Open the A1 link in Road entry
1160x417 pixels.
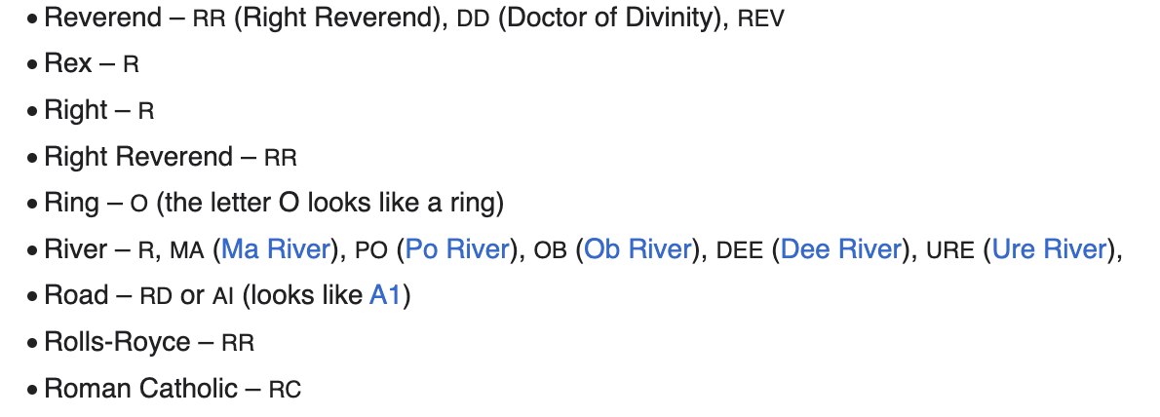click(x=385, y=296)
